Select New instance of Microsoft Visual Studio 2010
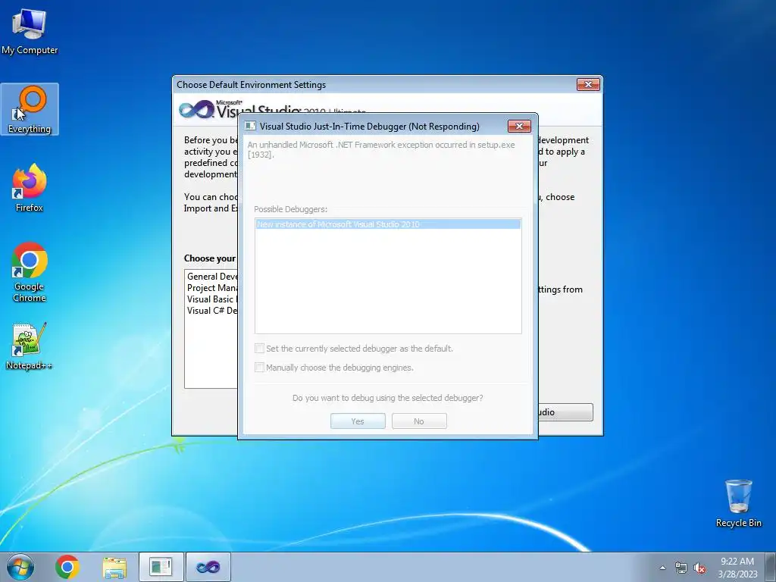The image size is (776, 582). click(x=388, y=224)
